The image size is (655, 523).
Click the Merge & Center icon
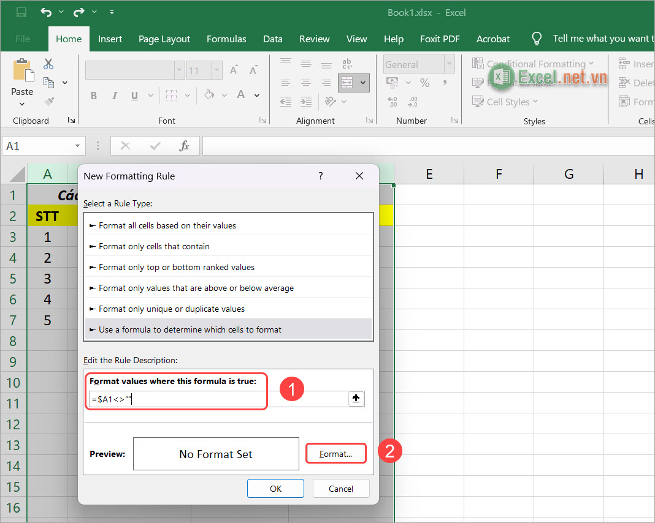347,83
